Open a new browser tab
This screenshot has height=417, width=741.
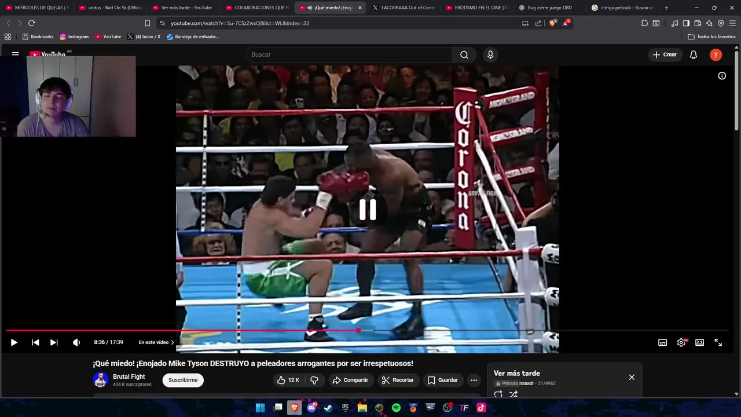[666, 8]
